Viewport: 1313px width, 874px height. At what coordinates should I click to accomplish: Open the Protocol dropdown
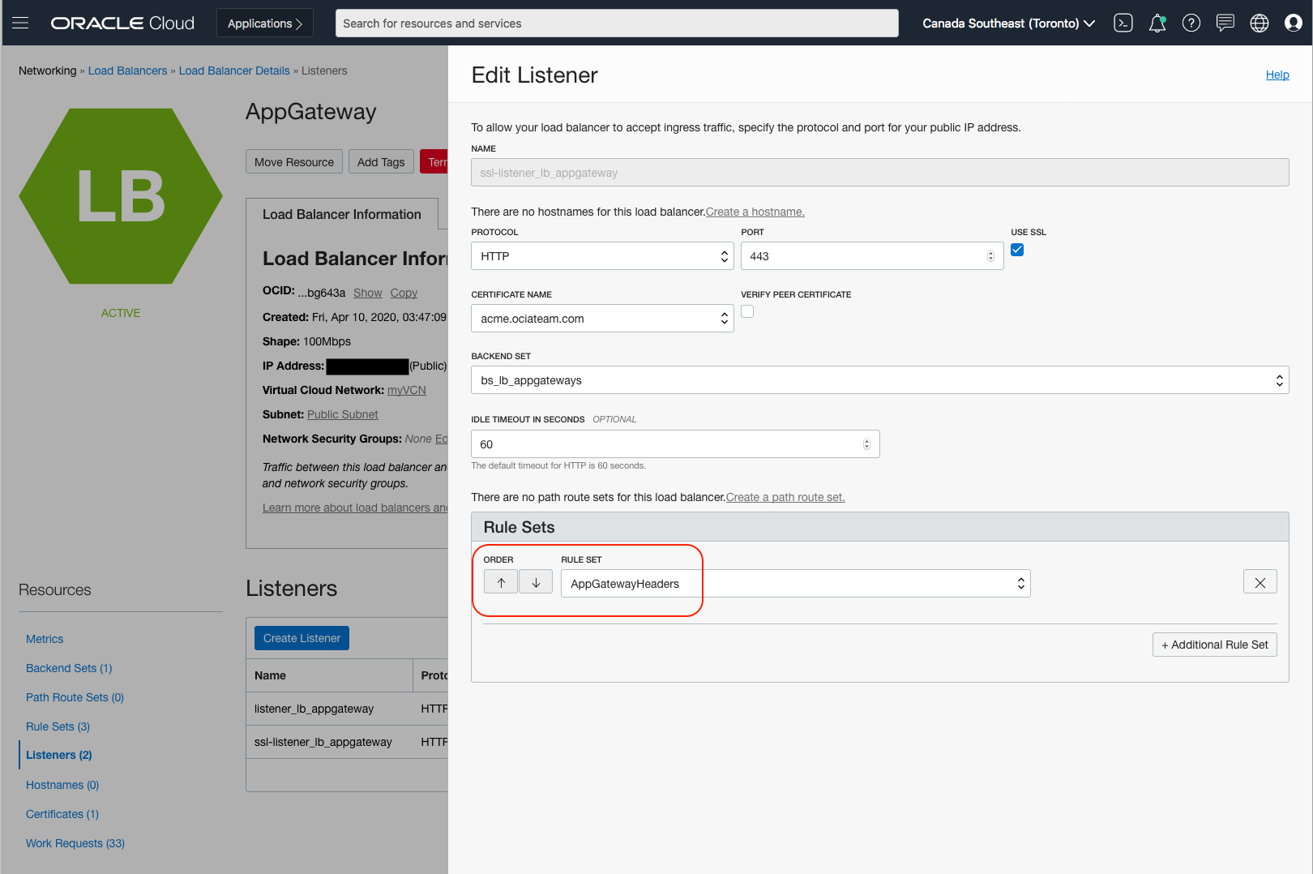pos(601,256)
